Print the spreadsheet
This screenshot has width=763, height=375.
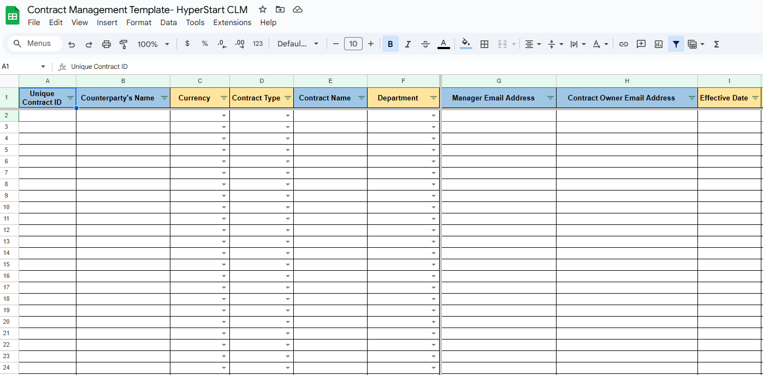point(107,44)
